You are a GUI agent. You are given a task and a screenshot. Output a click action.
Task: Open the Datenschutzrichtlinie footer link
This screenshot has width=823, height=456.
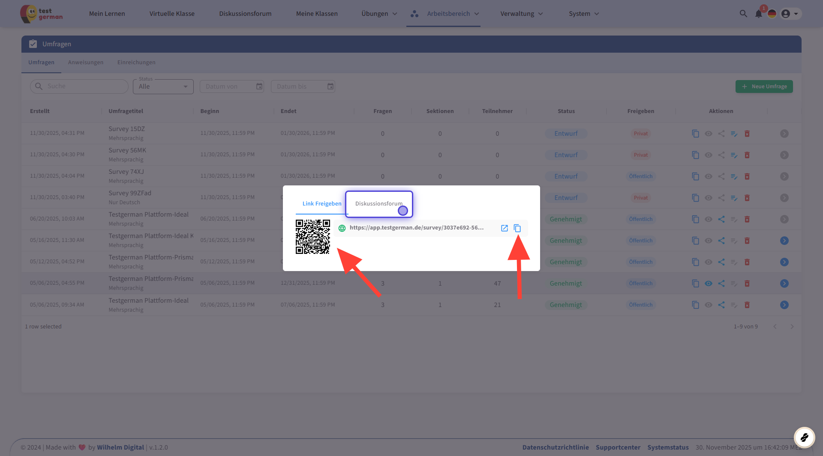(555, 447)
